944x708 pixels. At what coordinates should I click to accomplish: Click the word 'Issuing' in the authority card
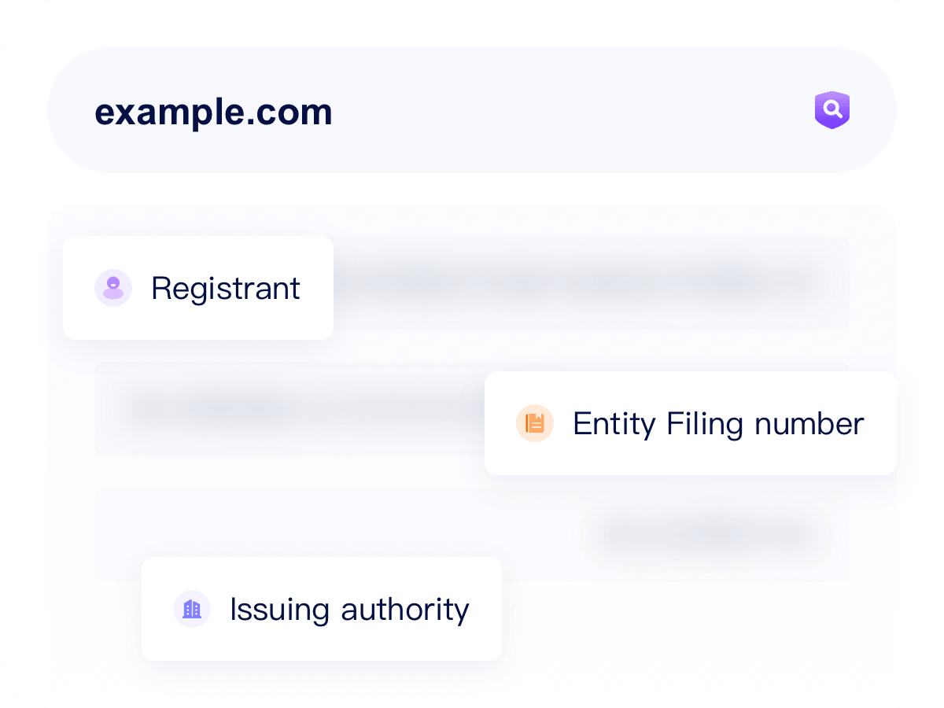[279, 610]
